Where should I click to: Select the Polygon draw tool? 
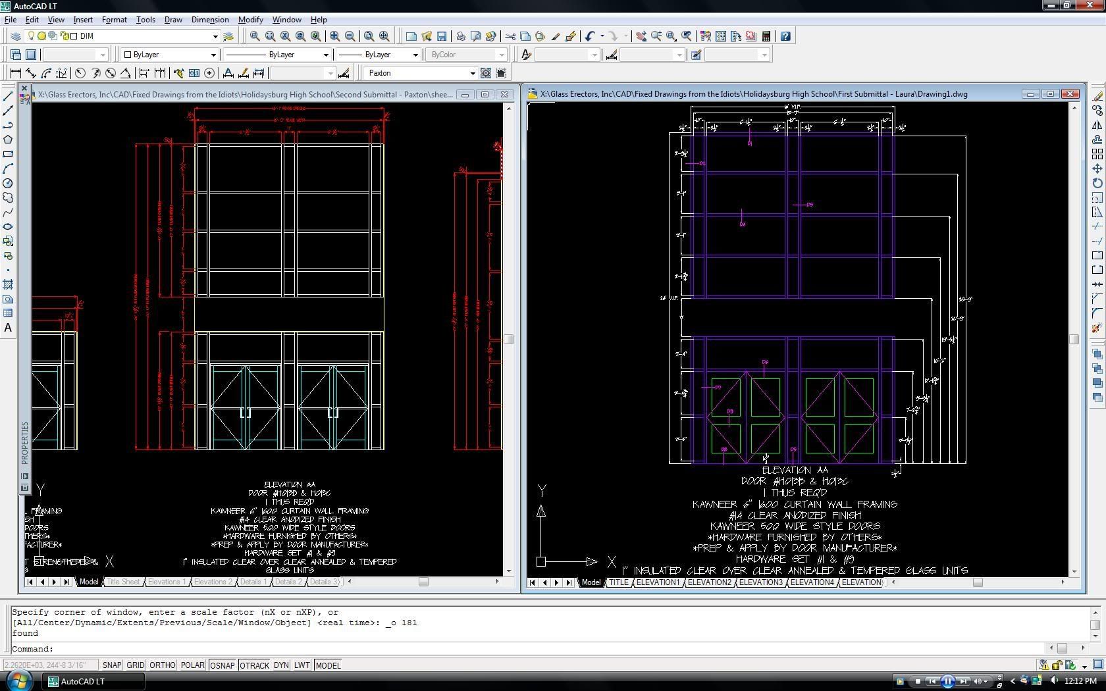(x=8, y=140)
